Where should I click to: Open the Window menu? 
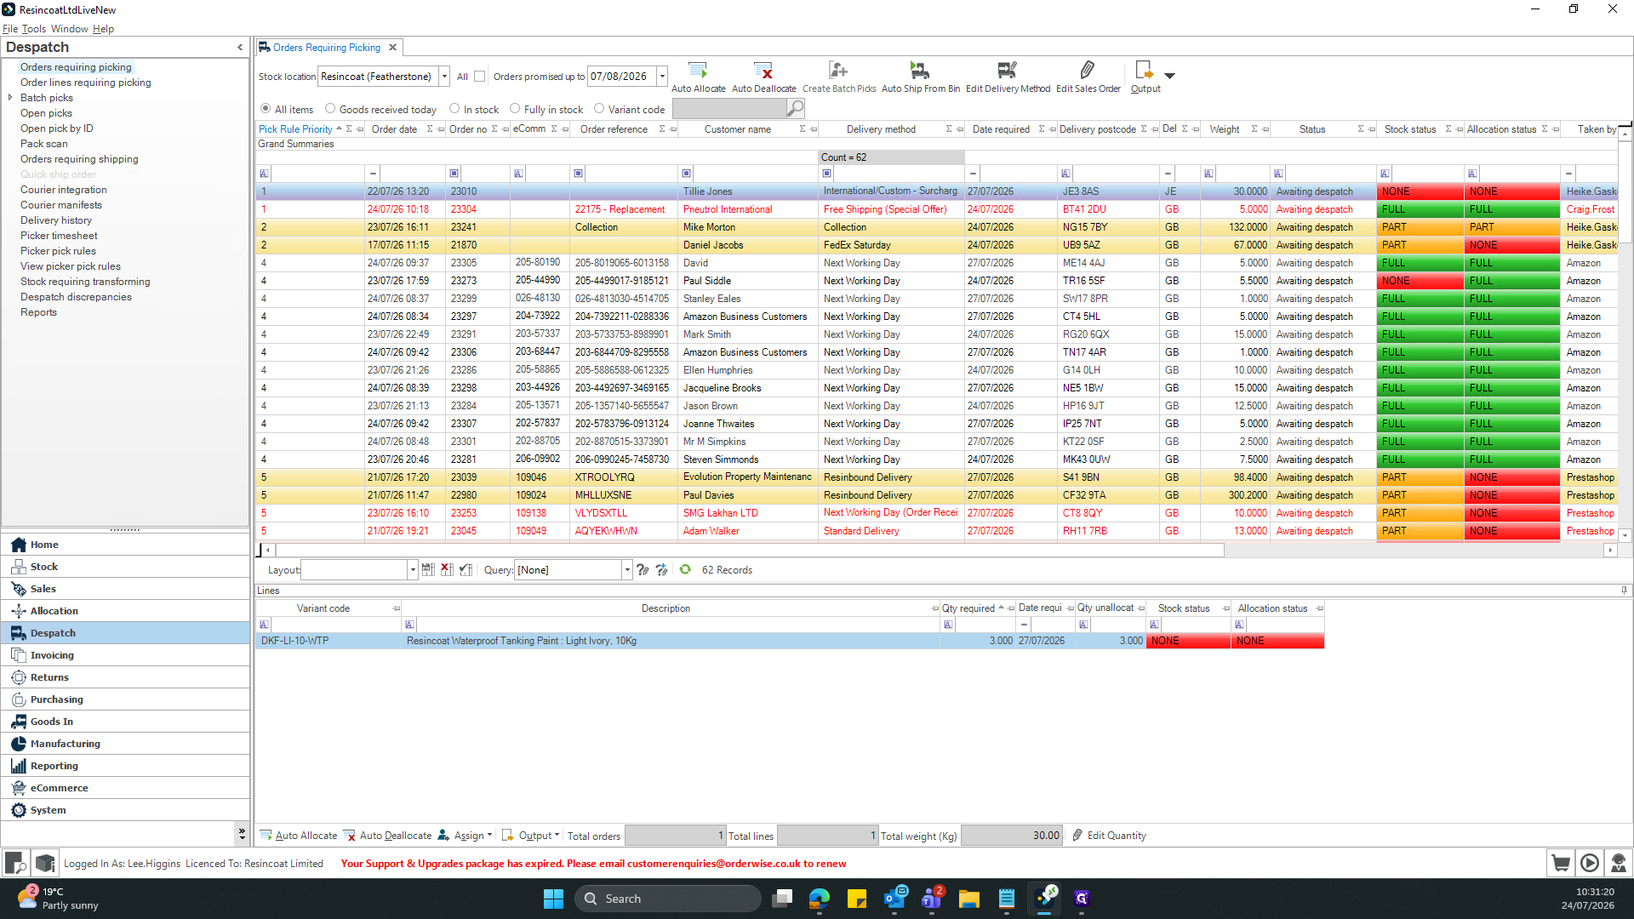[x=70, y=29]
